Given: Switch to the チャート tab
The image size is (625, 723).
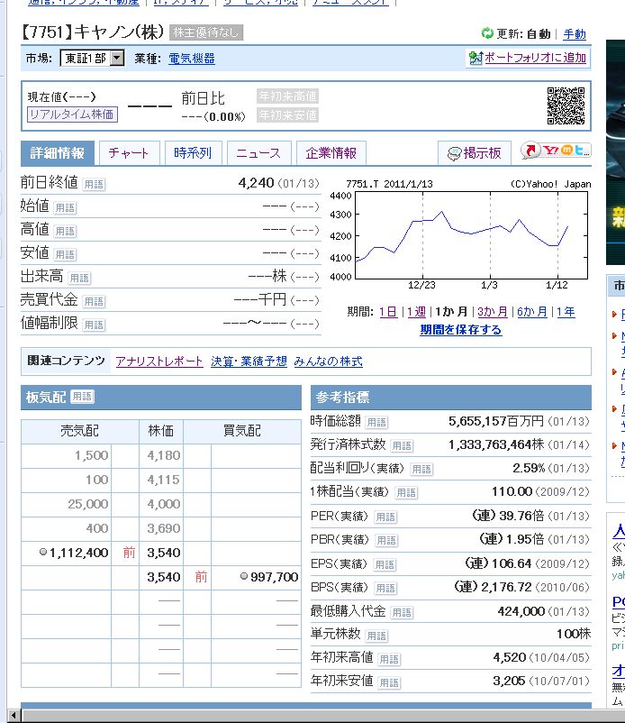Looking at the screenshot, I should coord(129,153).
